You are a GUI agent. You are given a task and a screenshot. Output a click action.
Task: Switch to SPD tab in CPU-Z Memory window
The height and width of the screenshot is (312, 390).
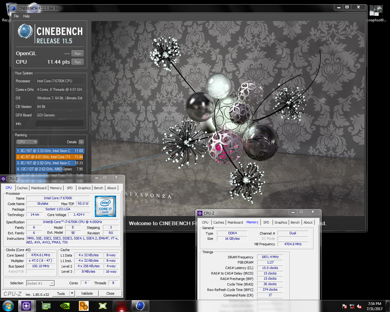pos(266,222)
